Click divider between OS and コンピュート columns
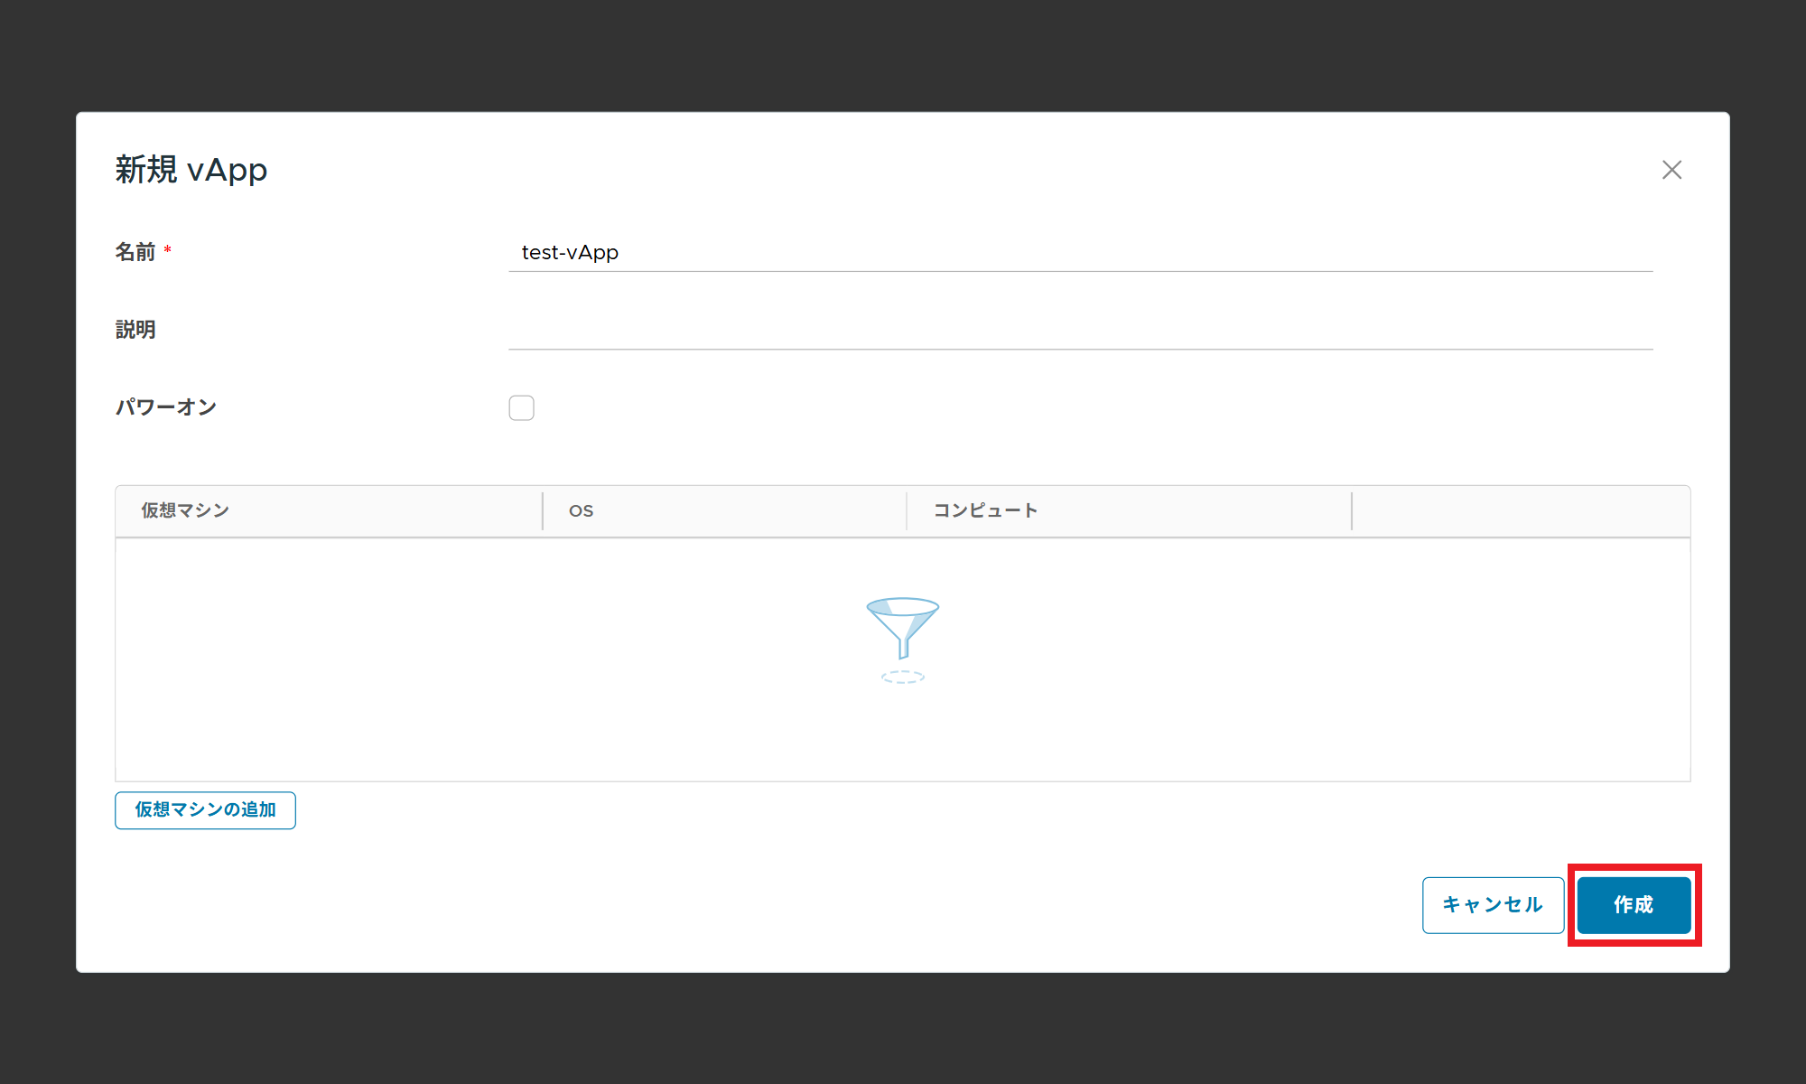This screenshot has width=1806, height=1084. pos(907,510)
